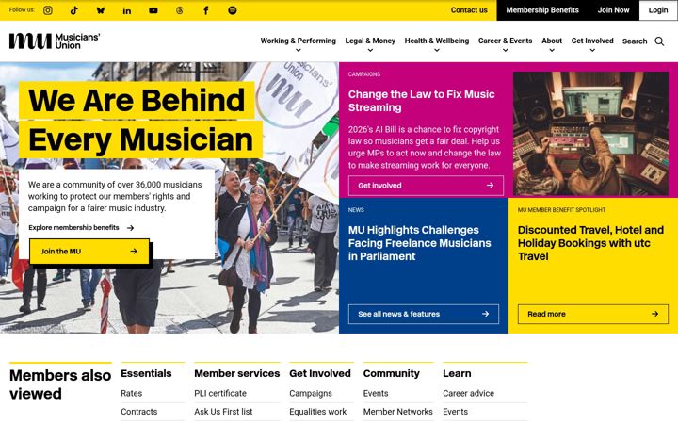This screenshot has height=424, width=678.
Task: Click arrow beside Explore membership benefits
Action: point(130,228)
